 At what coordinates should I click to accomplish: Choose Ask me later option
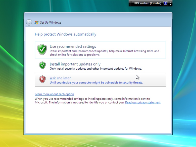click(100, 80)
